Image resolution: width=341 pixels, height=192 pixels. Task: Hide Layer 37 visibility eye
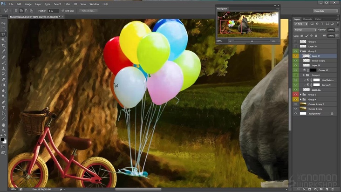tap(295, 56)
